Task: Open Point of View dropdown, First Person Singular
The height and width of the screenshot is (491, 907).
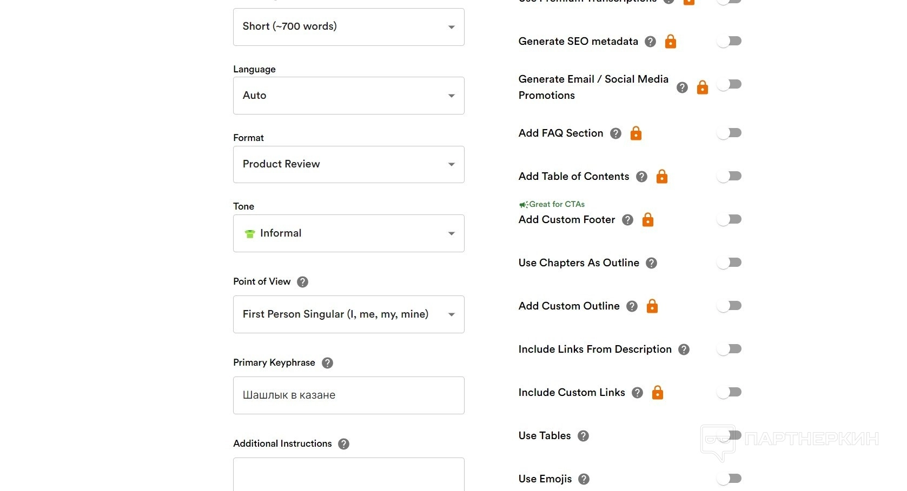Action: pyautogui.click(x=348, y=314)
